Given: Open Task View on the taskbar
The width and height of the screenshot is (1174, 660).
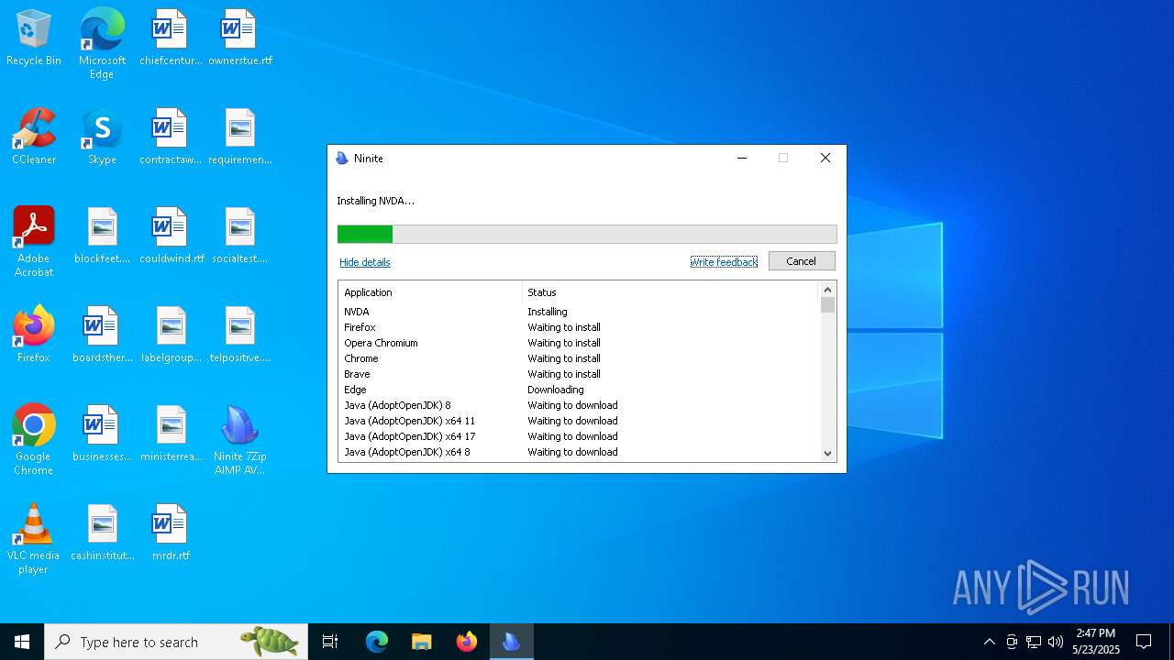Looking at the screenshot, I should tap(330, 642).
